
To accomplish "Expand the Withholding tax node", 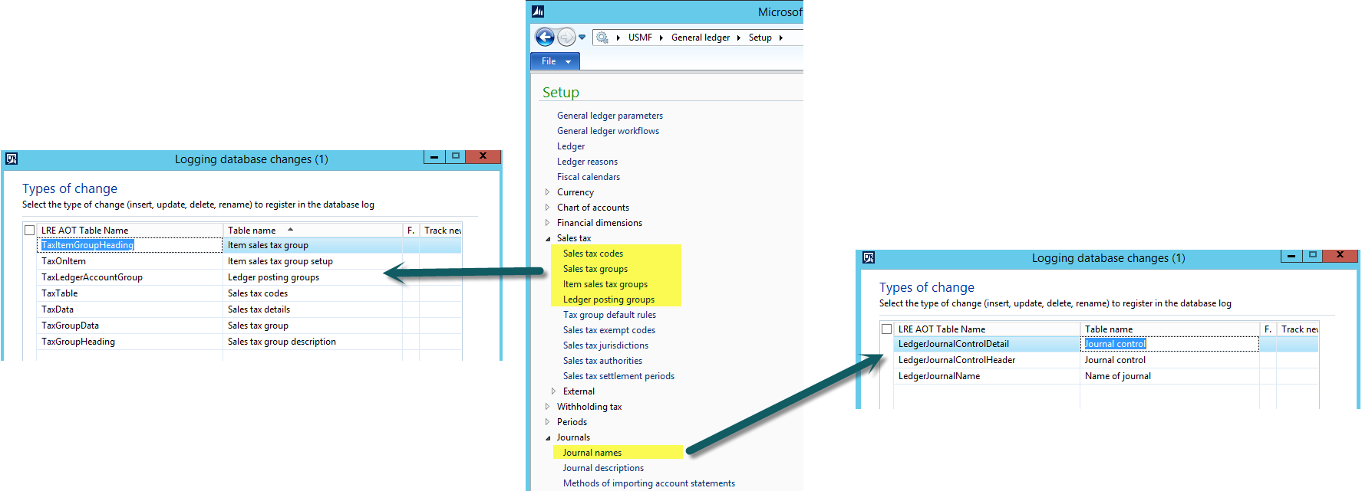I will tap(547, 407).
